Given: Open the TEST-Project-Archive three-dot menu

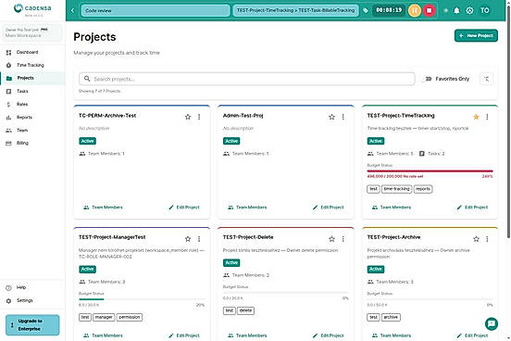Looking at the screenshot, I should 487,239.
